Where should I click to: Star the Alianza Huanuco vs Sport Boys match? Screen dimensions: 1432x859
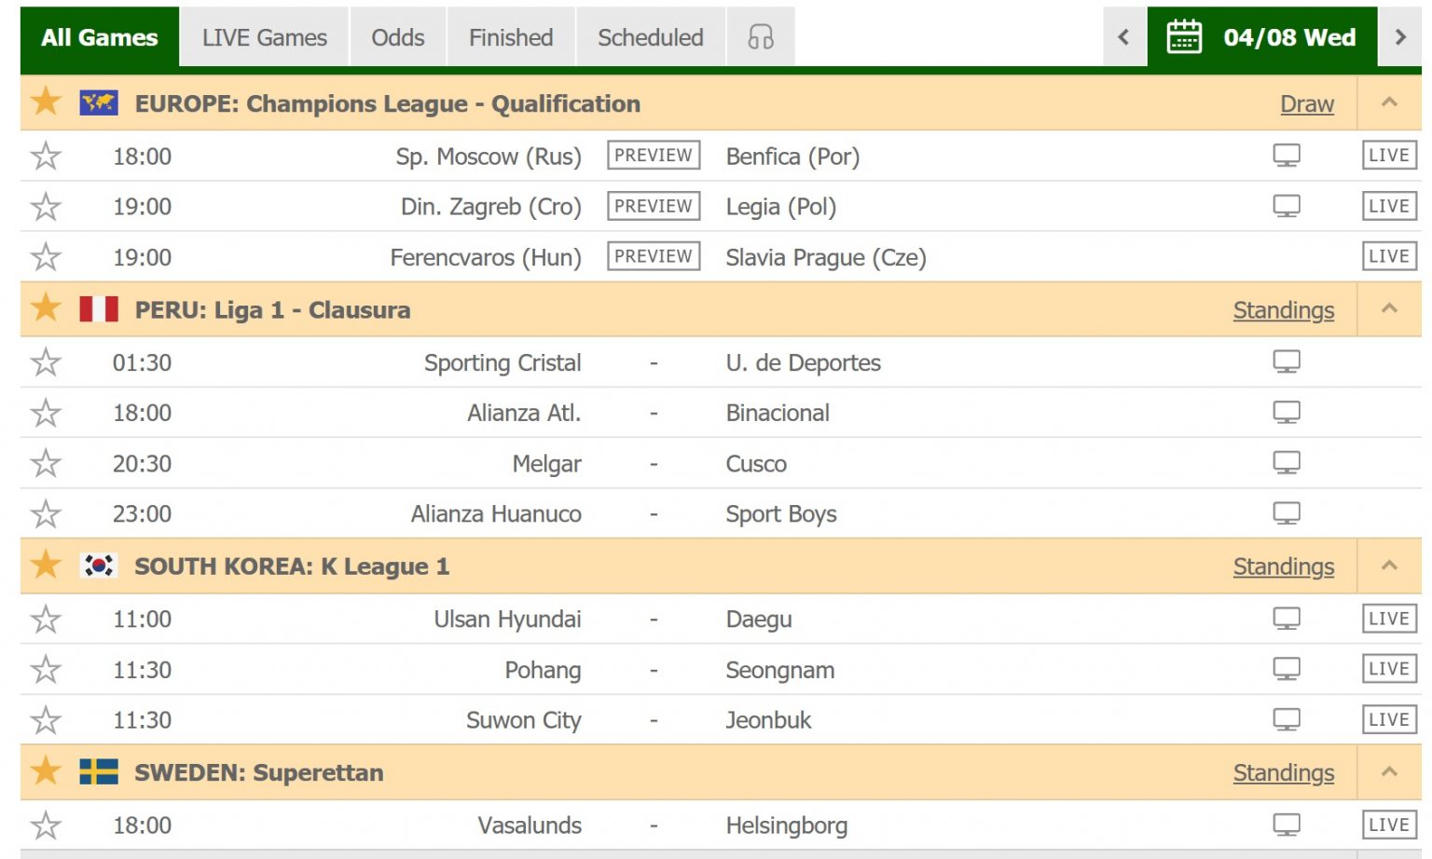46,513
